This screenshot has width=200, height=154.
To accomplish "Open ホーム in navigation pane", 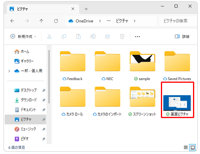I will pos(22,51).
